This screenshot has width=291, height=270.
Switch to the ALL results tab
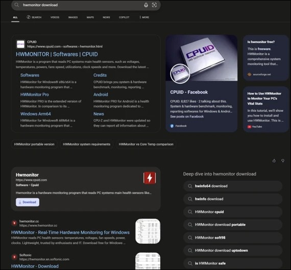[x=15, y=17]
